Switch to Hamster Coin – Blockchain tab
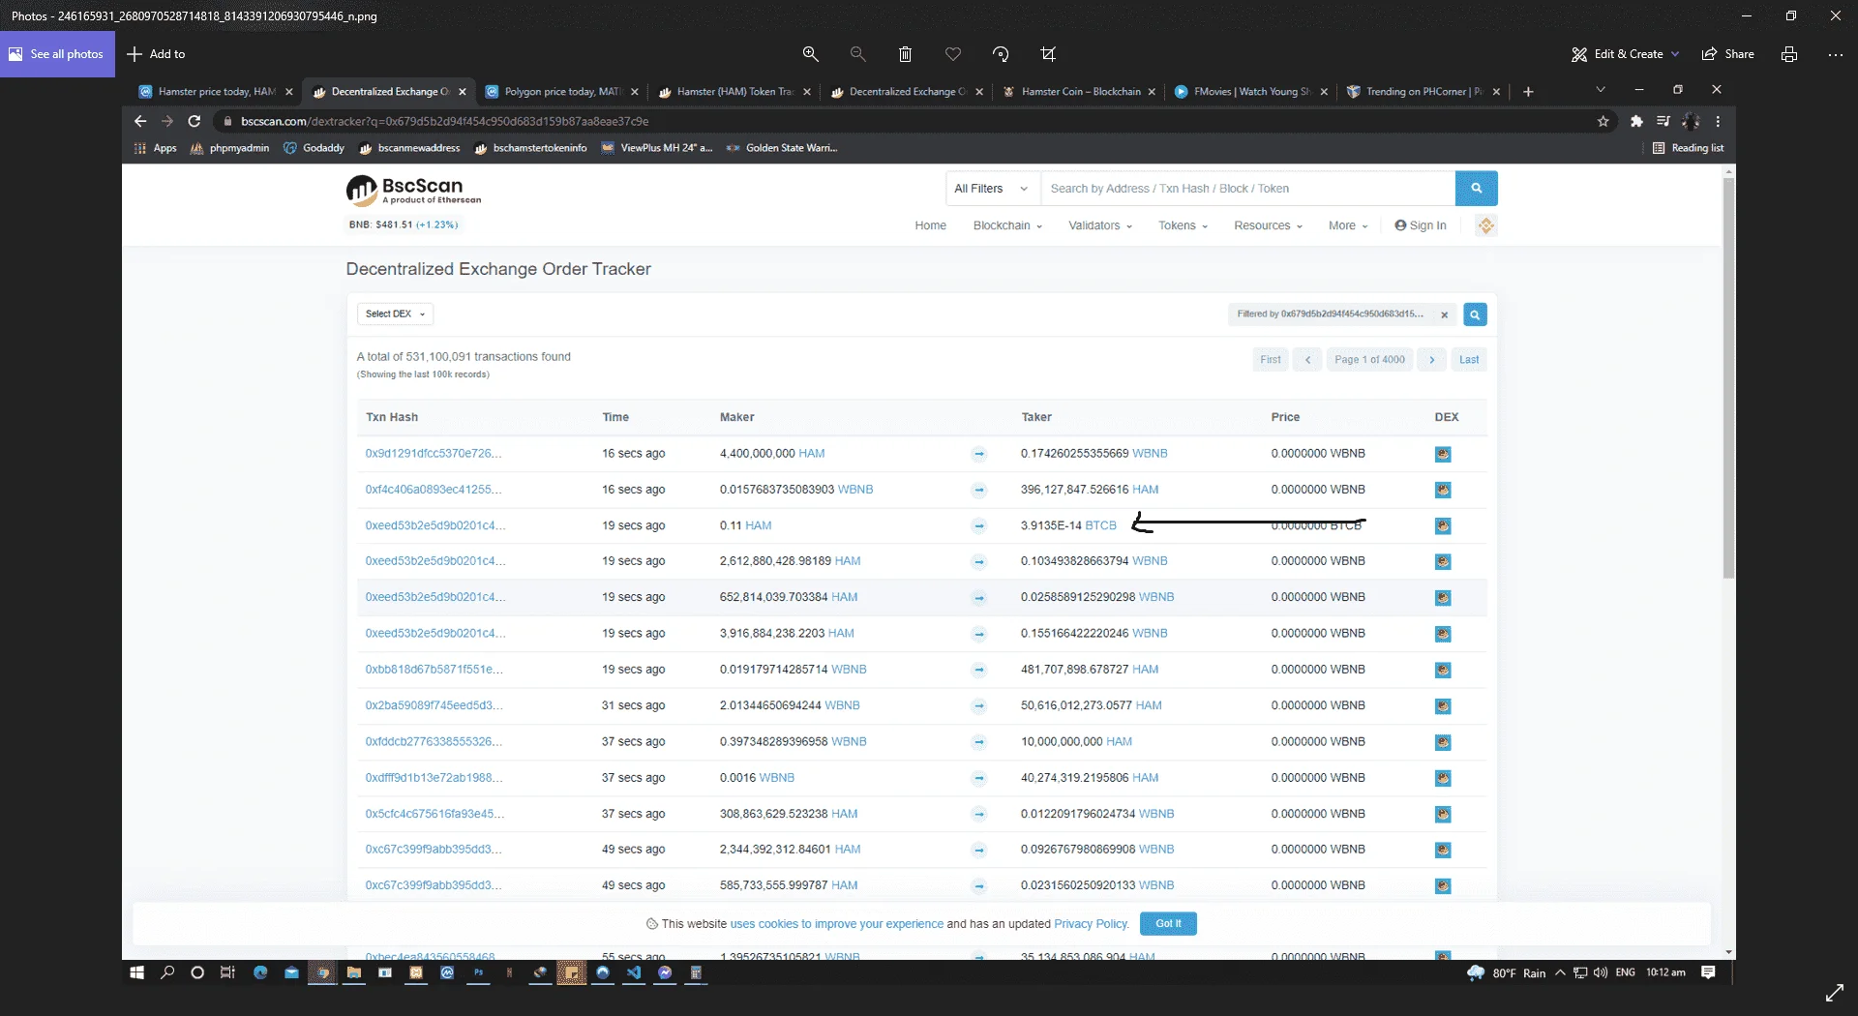This screenshot has height=1016, width=1858. click(1081, 92)
